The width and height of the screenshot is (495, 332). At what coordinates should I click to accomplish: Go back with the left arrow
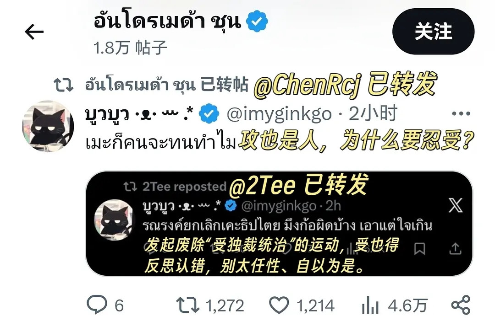pos(34,32)
